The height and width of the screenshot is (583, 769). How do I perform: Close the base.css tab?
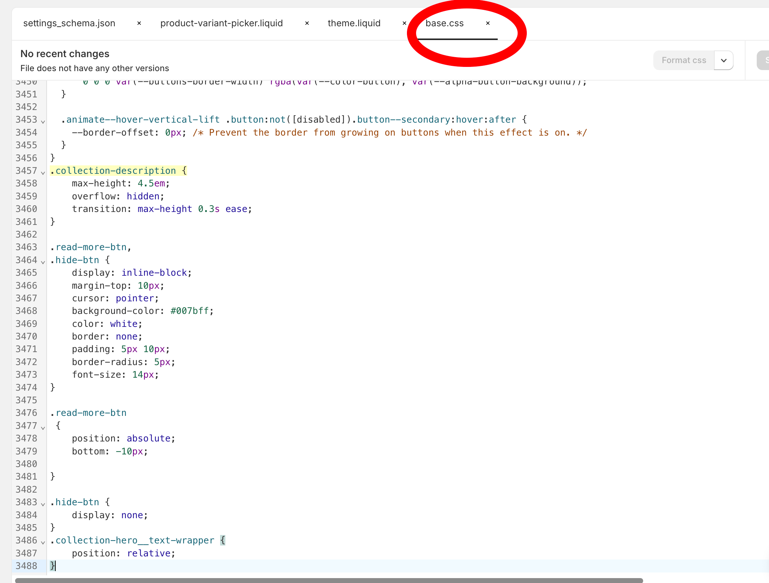488,23
